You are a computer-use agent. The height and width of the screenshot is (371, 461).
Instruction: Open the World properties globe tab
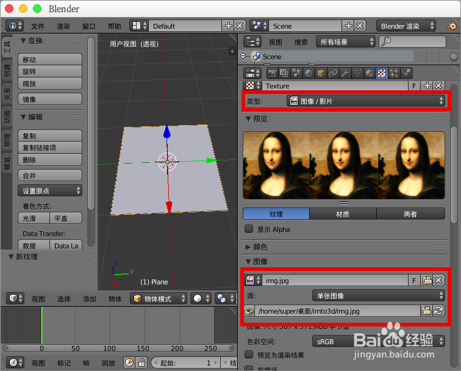(309, 73)
